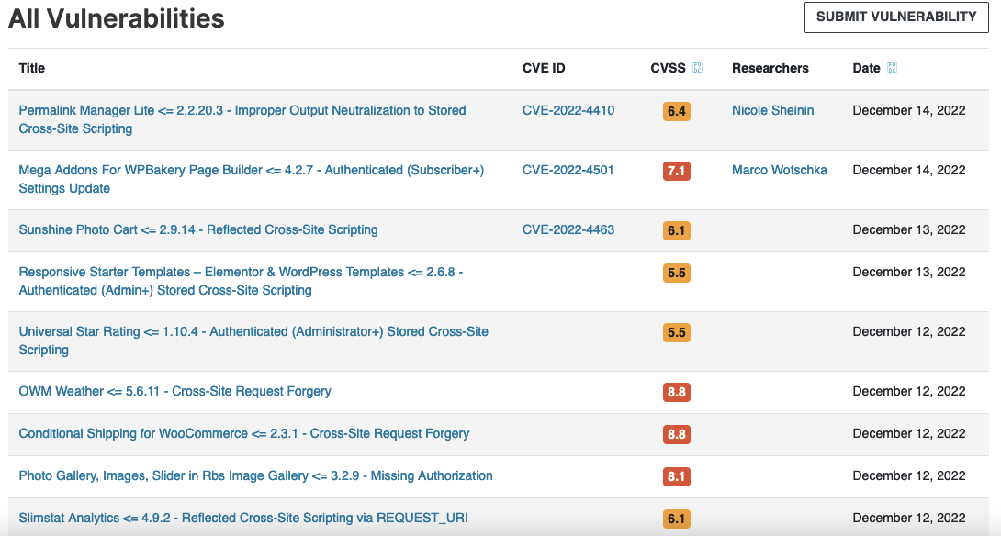
Task: Open OWM Weather Cross-Site Request Forgery entry
Action: tap(174, 391)
